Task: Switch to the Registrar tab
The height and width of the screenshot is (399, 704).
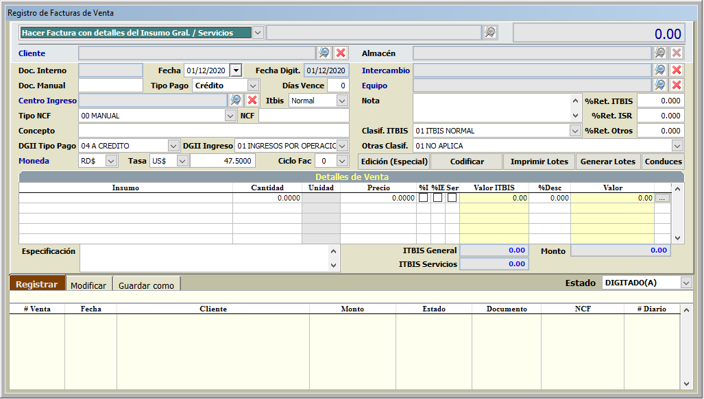Action: pos(37,284)
